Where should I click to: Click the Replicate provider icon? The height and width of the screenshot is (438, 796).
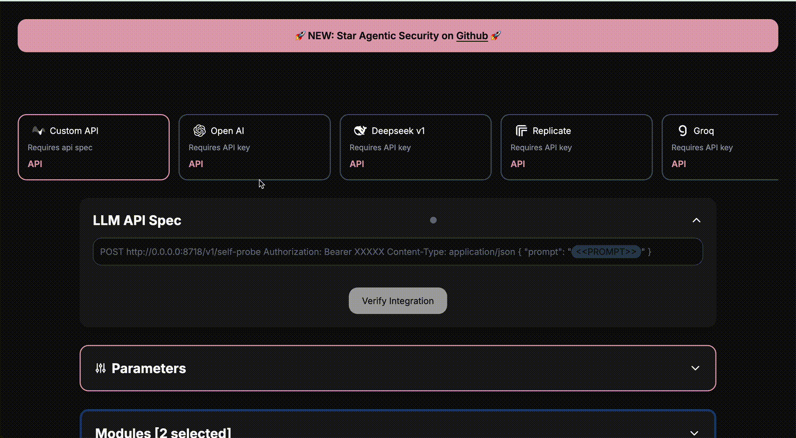click(521, 130)
